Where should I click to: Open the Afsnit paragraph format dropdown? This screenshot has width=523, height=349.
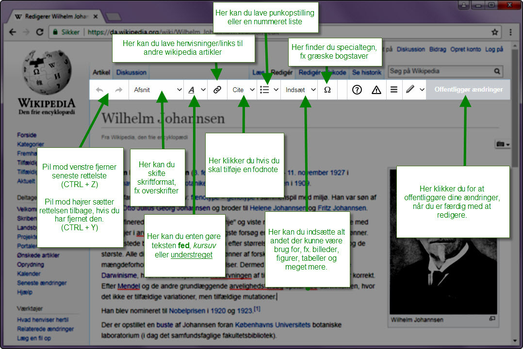pyautogui.click(x=156, y=90)
